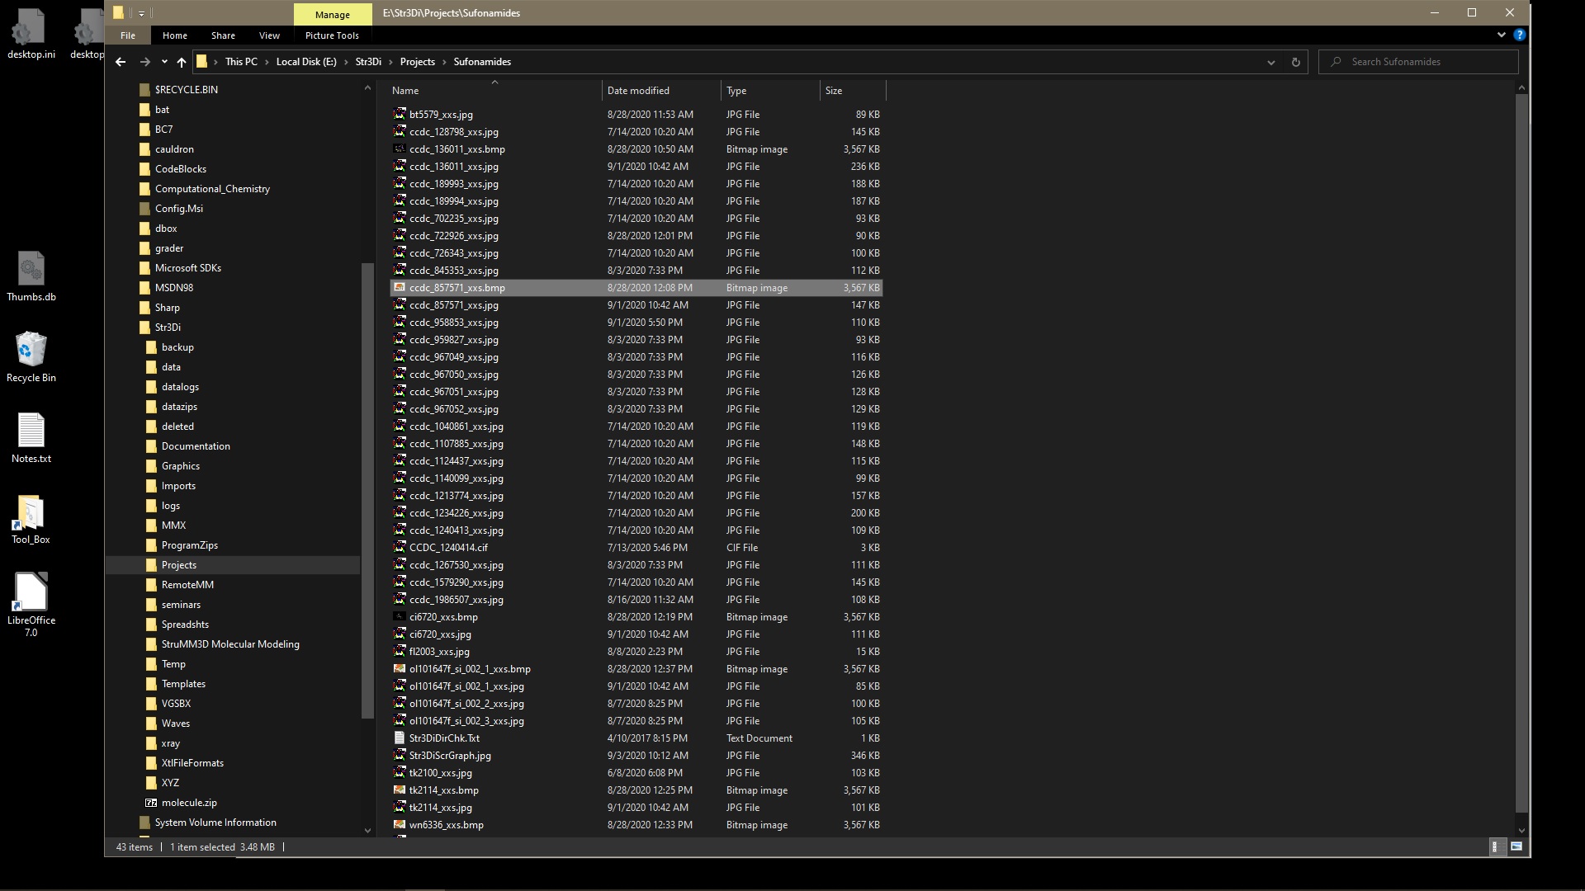
Task: Refresh the Sufonamides folder view
Action: click(x=1295, y=62)
